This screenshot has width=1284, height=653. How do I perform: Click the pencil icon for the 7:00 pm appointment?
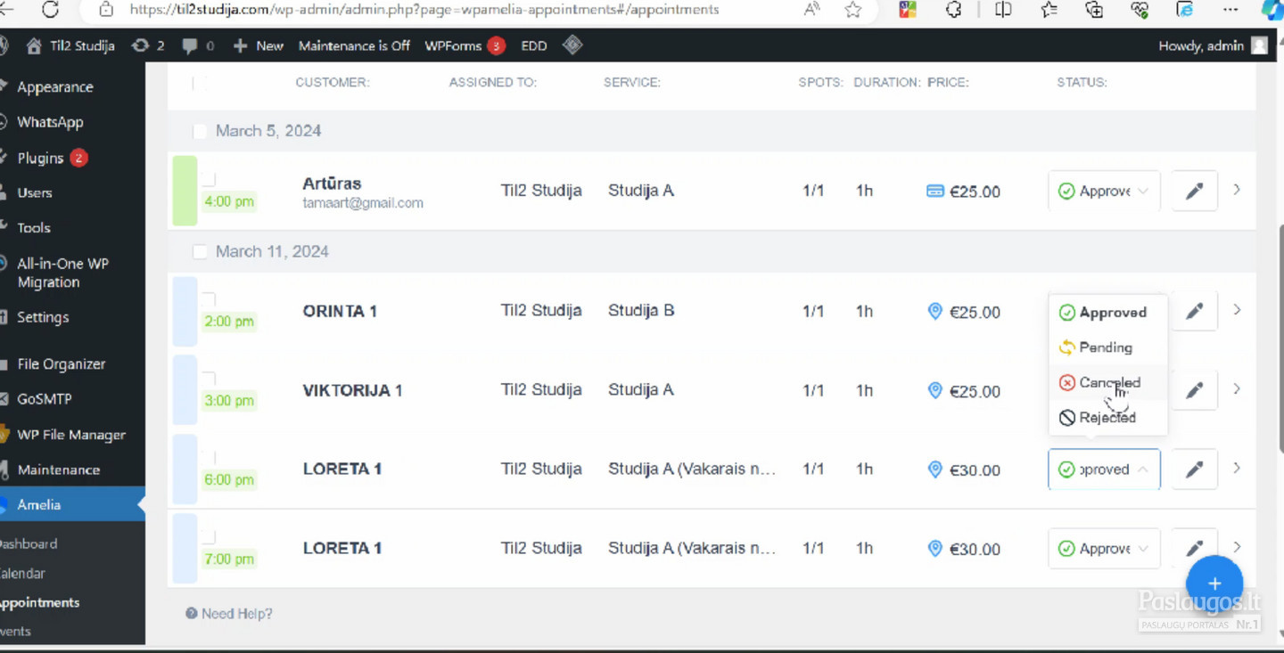click(1194, 549)
